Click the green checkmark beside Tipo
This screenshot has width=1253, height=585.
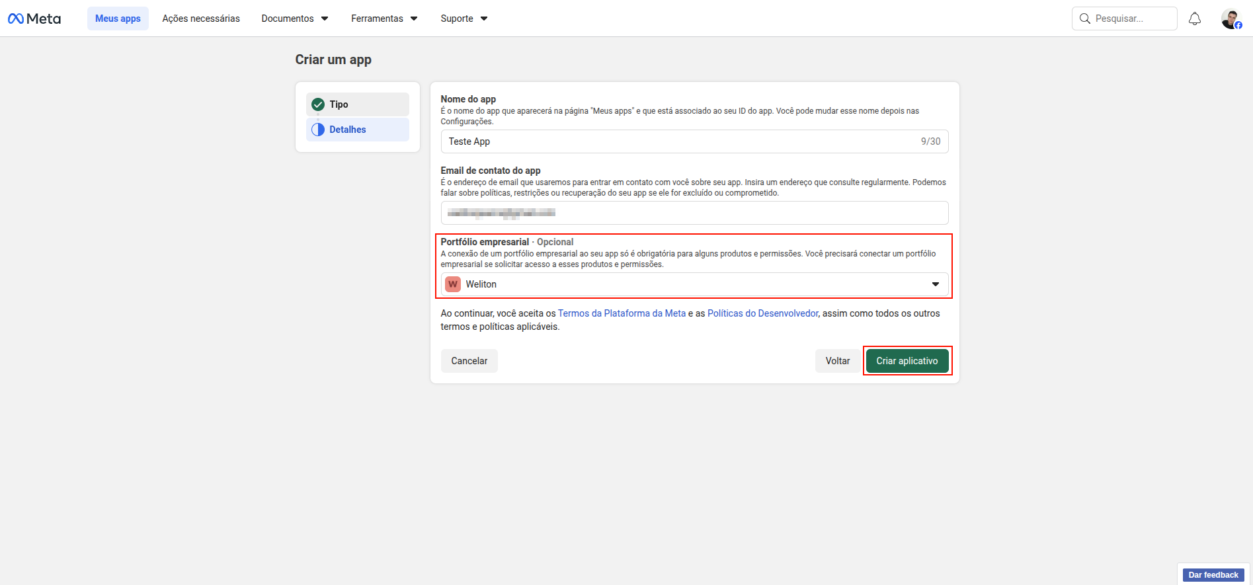click(x=318, y=104)
